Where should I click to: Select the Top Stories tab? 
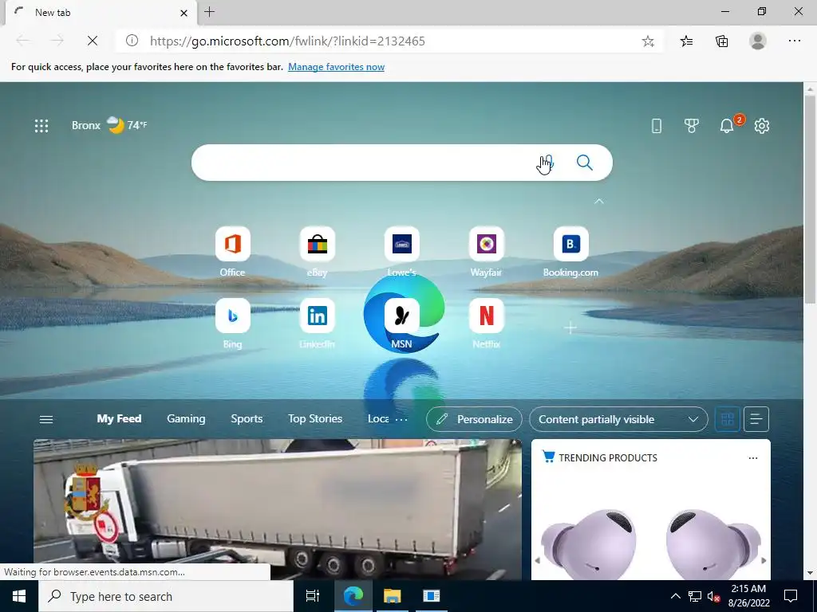[315, 419]
